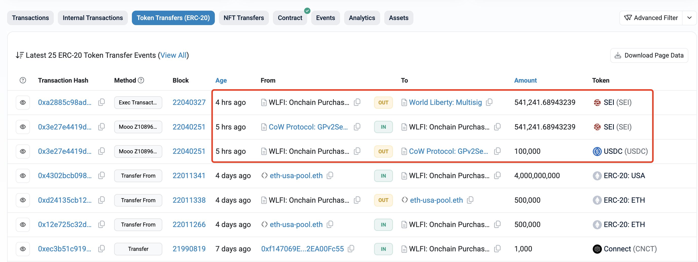Click help icon left of Transaction Hash header
Viewport: 698px width, 262px height.
23,80
